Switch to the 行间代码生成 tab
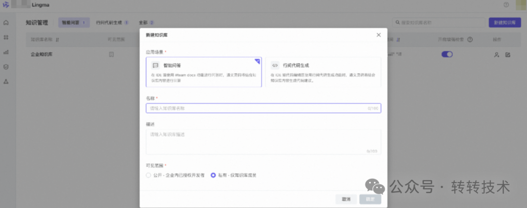The image size is (527, 208). [x=112, y=23]
